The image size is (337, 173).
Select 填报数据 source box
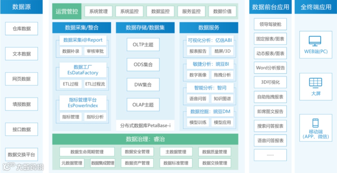pyautogui.click(x=22, y=104)
